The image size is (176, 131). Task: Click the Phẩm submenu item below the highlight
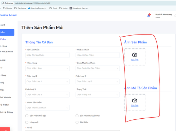[3, 39]
